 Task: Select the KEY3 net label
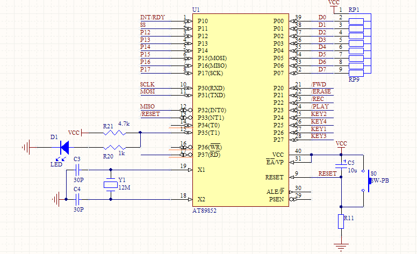(319, 136)
